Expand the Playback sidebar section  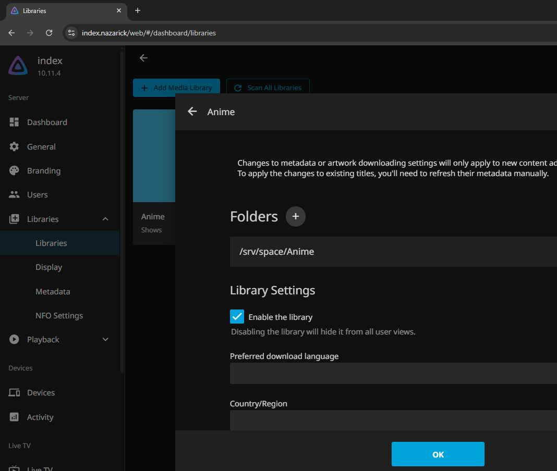tap(105, 339)
